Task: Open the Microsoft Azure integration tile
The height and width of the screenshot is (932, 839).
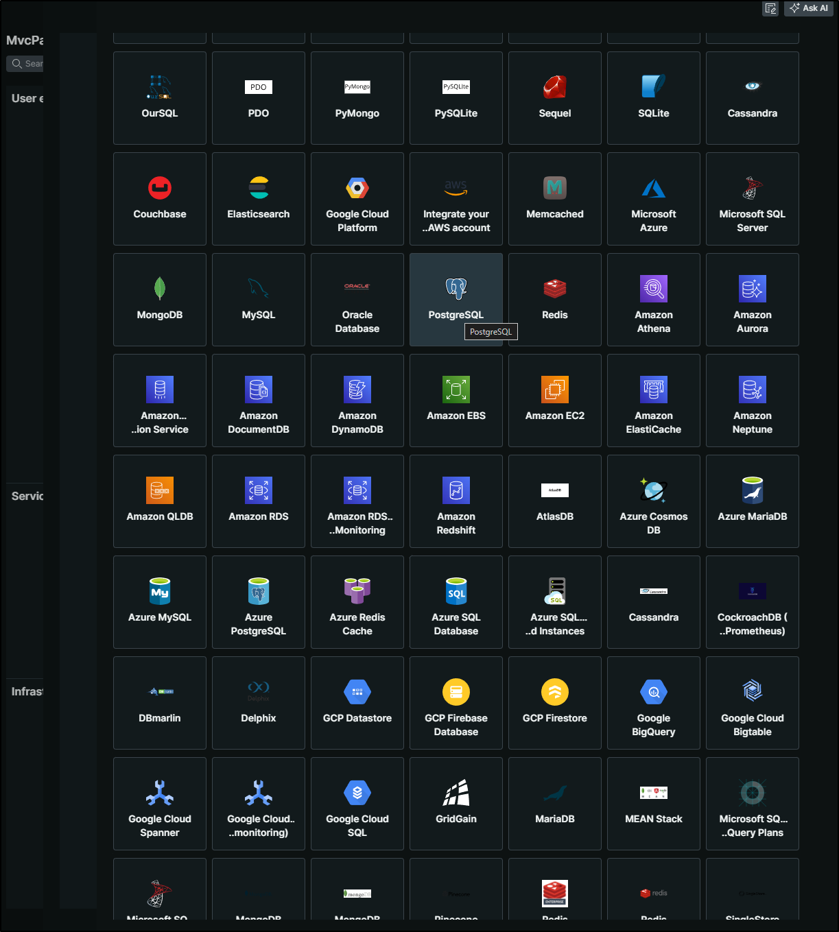Action: tap(654, 199)
